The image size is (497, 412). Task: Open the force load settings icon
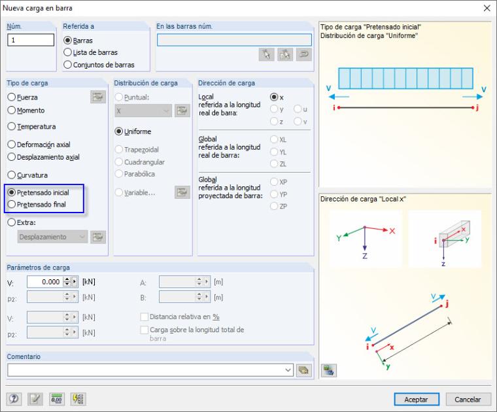[98, 97]
